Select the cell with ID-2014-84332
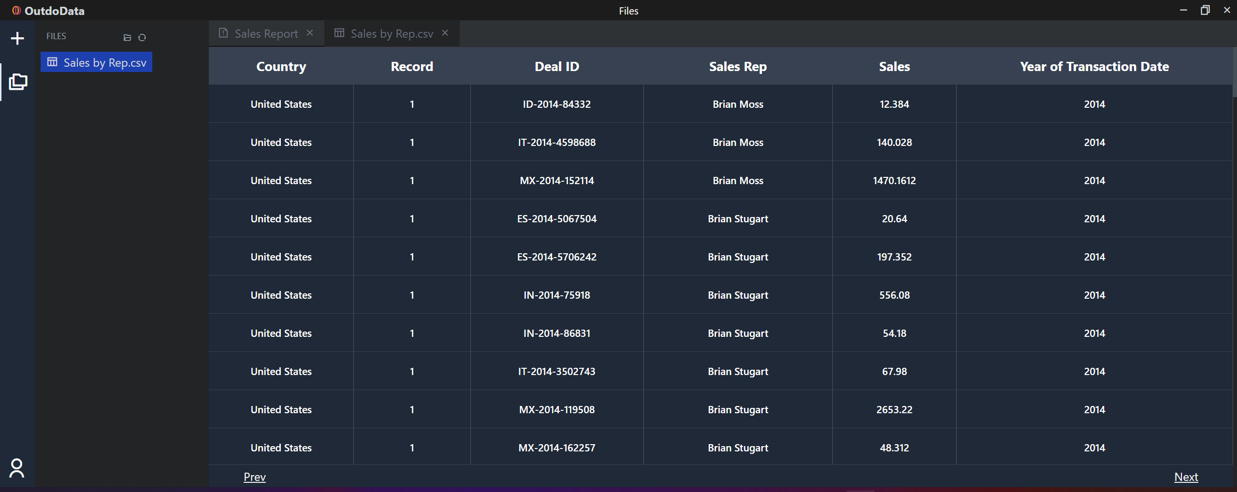 tap(557, 104)
